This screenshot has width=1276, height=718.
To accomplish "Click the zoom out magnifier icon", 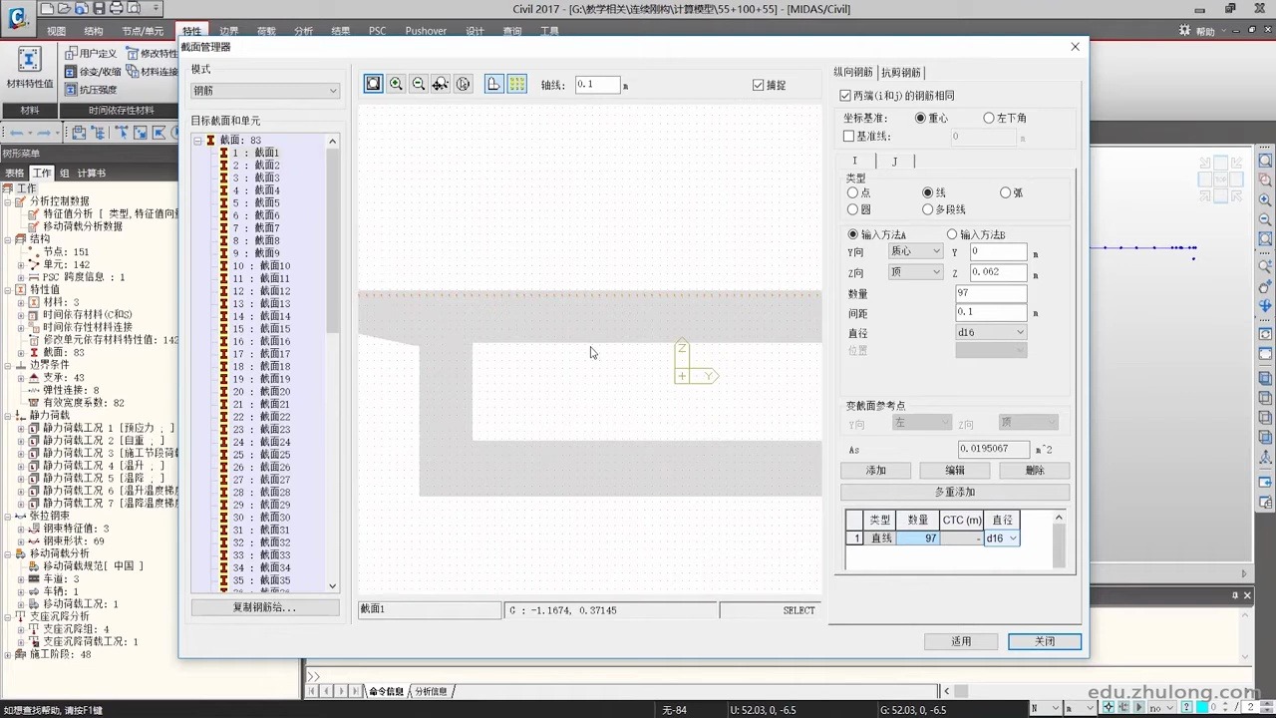I will coord(418,85).
